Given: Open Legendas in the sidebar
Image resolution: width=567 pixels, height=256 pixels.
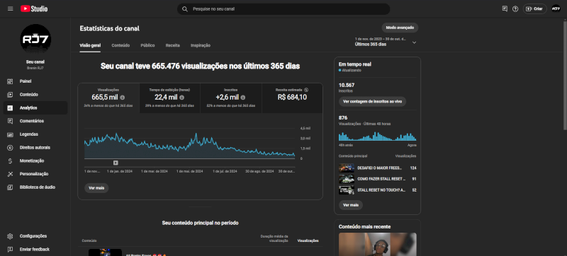Looking at the screenshot, I should coord(35,134).
